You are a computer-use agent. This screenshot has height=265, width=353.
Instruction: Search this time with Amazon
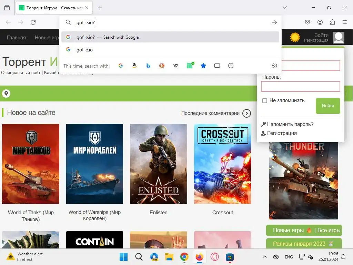tap(134, 66)
